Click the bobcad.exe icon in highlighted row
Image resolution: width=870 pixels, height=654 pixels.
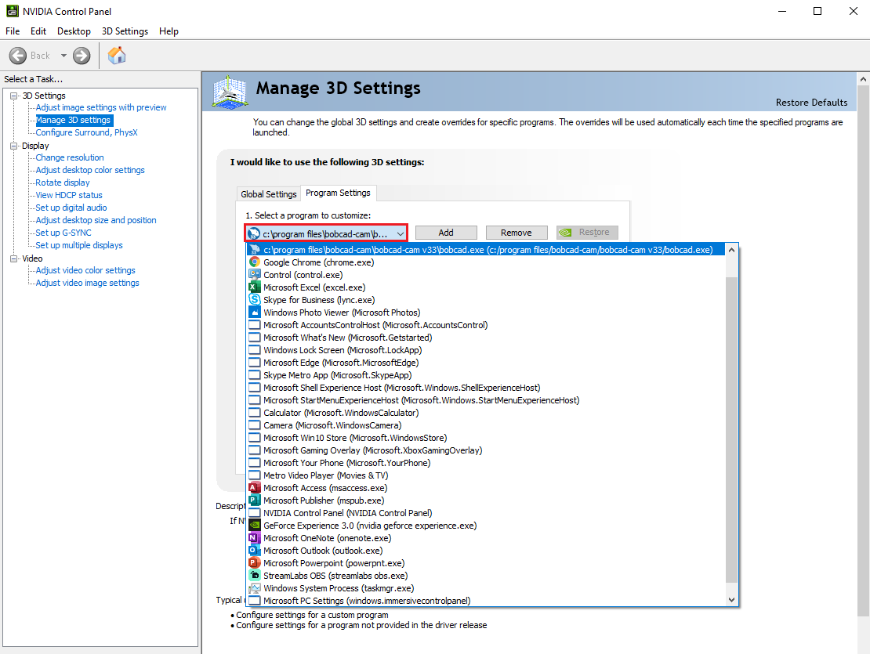254,250
